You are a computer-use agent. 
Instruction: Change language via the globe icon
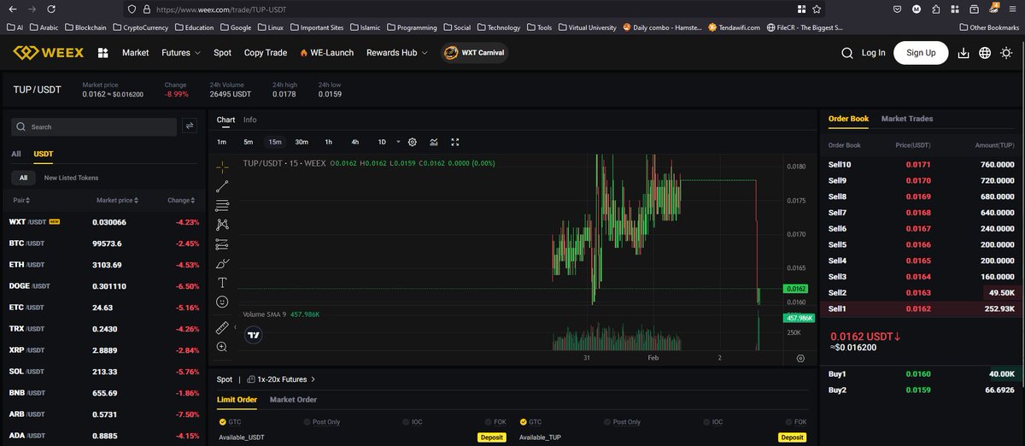point(985,53)
